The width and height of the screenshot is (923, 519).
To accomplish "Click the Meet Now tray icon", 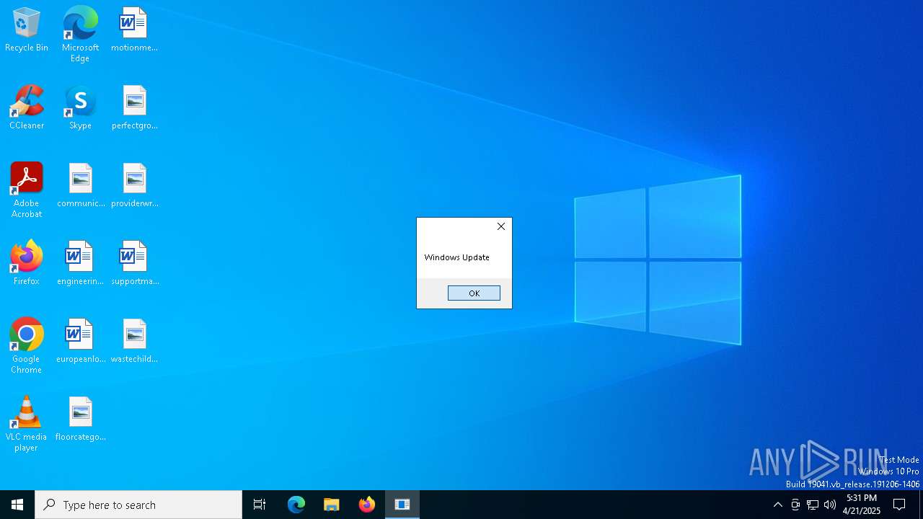I will click(x=795, y=505).
